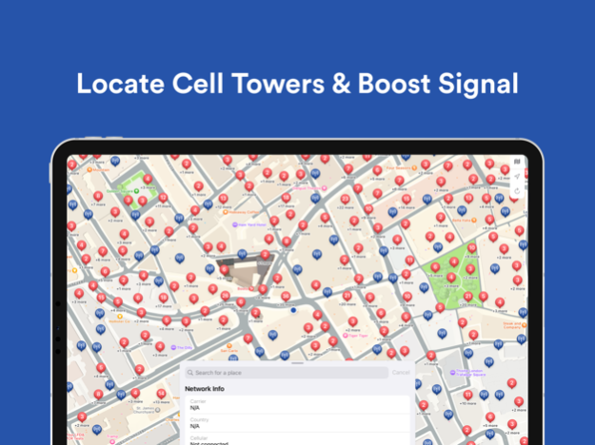Tap the Steak and Company marker
Viewport: 595px width, 445px height.
(x=524, y=325)
